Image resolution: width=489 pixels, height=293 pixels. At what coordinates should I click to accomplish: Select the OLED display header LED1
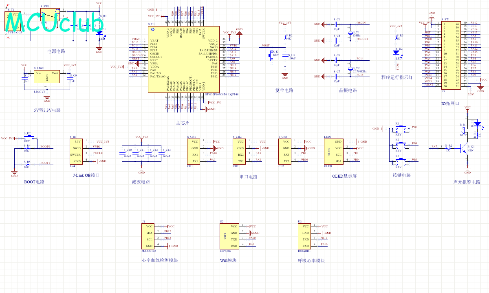tap(334, 151)
